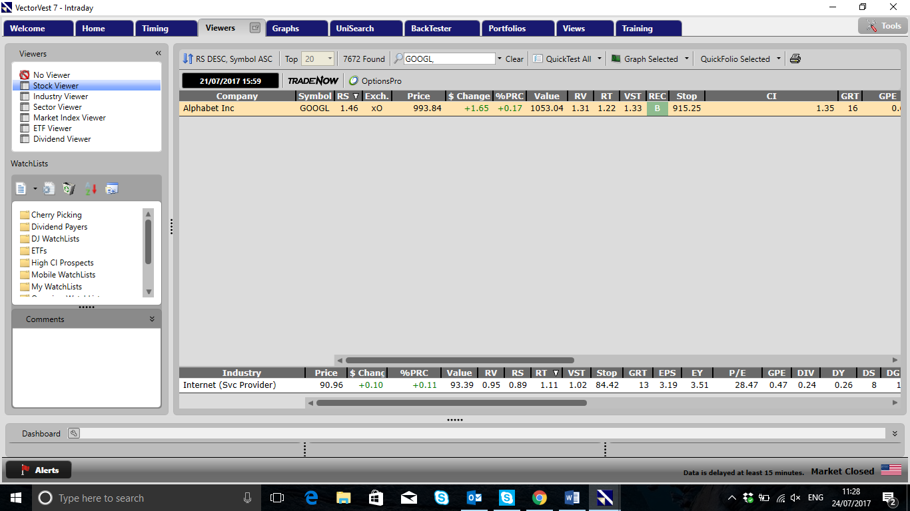Open Microsoft Word from the taskbar
The height and width of the screenshot is (511, 910).
pyautogui.click(x=572, y=497)
